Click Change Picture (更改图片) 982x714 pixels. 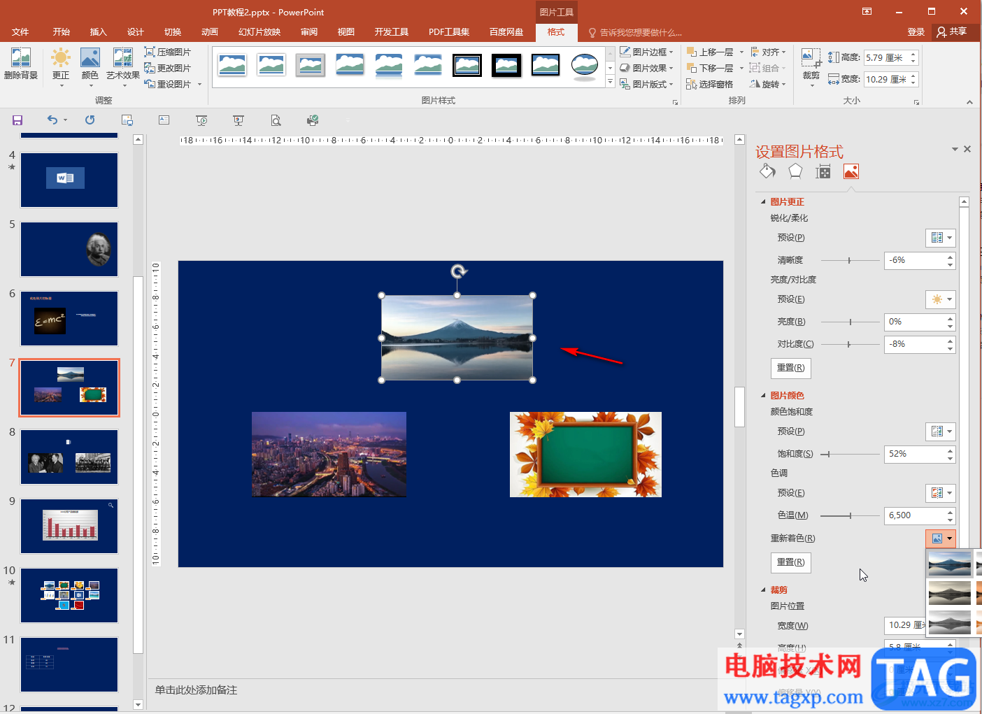(x=168, y=68)
